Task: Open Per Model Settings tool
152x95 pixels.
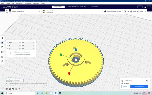Action: [x=2, y=57]
